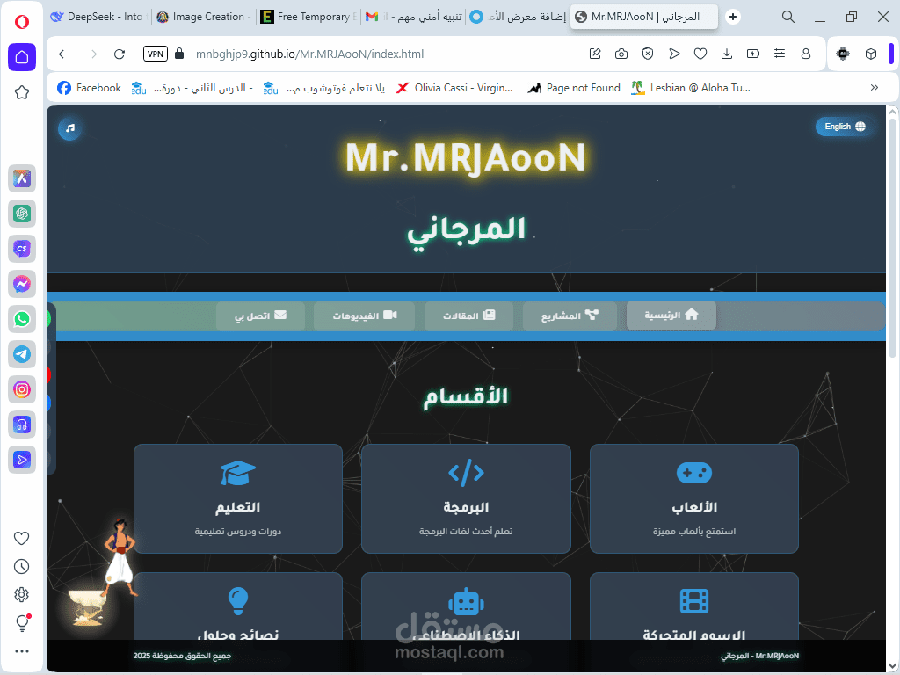Open History clock icon in sidebar
900x675 pixels.
click(22, 567)
